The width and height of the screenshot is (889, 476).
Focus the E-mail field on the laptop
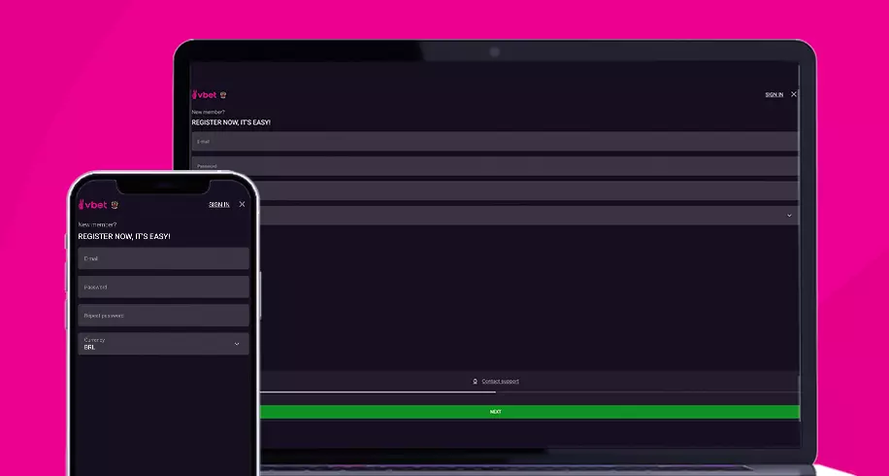click(x=494, y=141)
